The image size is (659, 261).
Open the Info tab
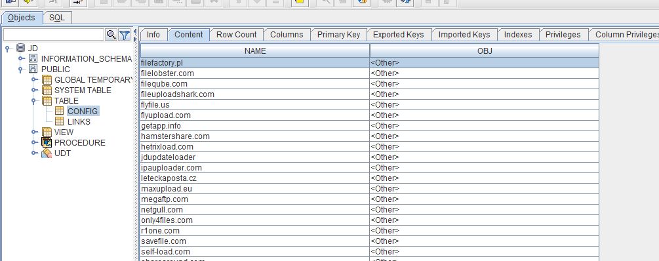tap(153, 35)
